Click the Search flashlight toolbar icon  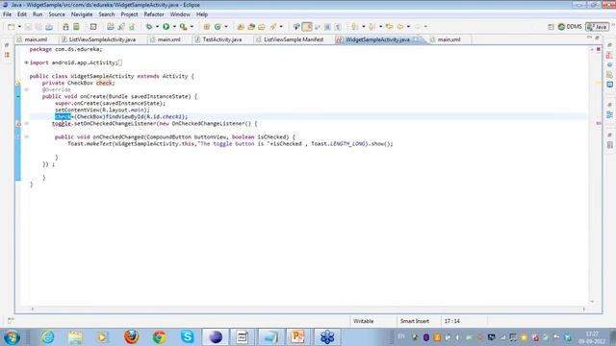273,27
